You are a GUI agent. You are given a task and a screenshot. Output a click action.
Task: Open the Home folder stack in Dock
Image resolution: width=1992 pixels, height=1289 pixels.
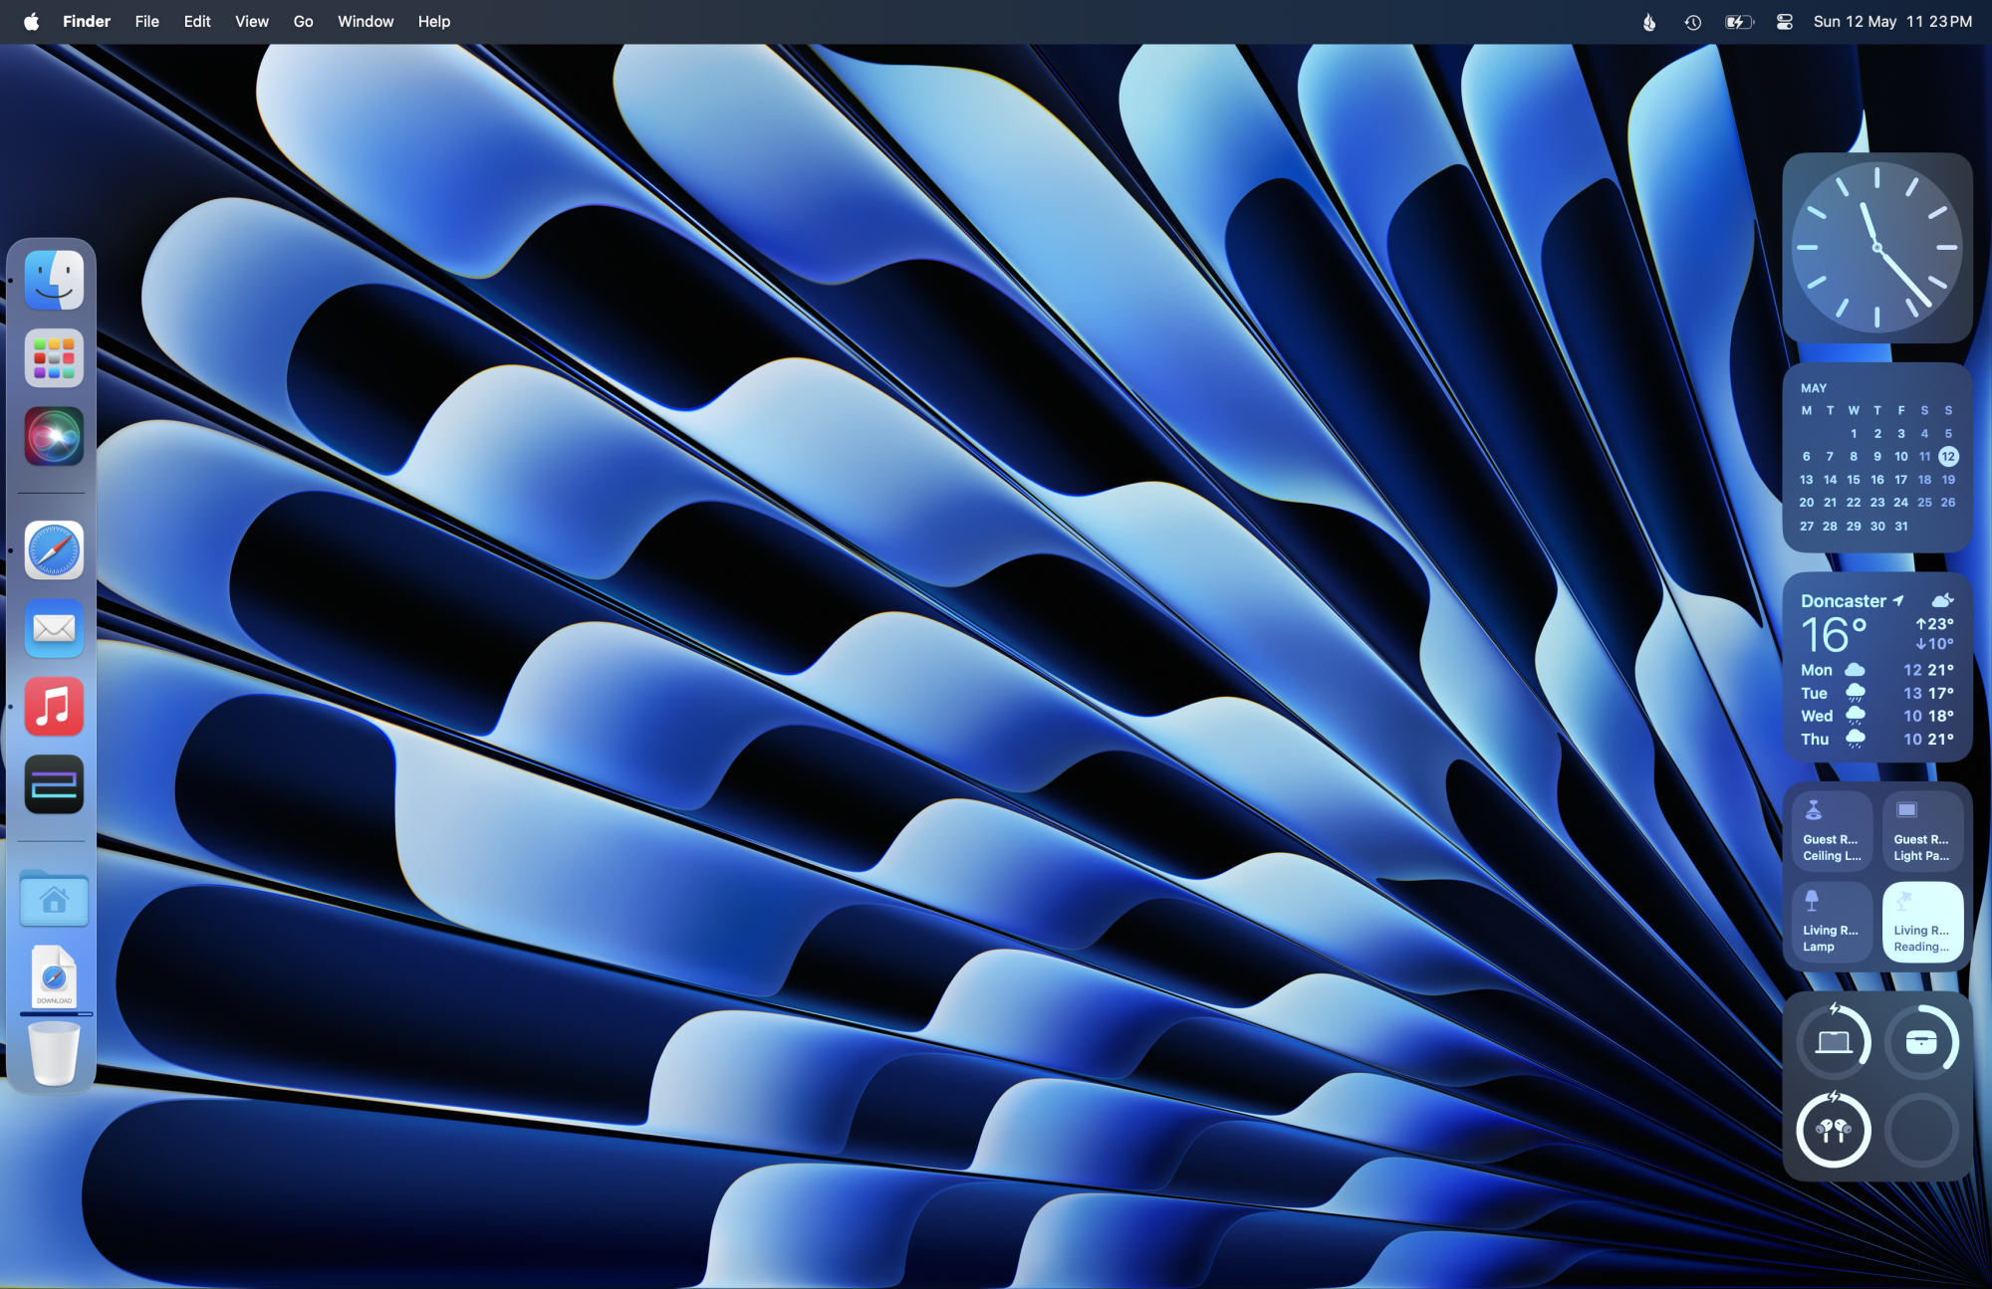54,899
